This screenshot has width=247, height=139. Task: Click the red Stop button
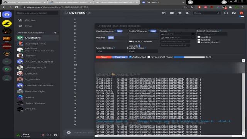point(104,57)
